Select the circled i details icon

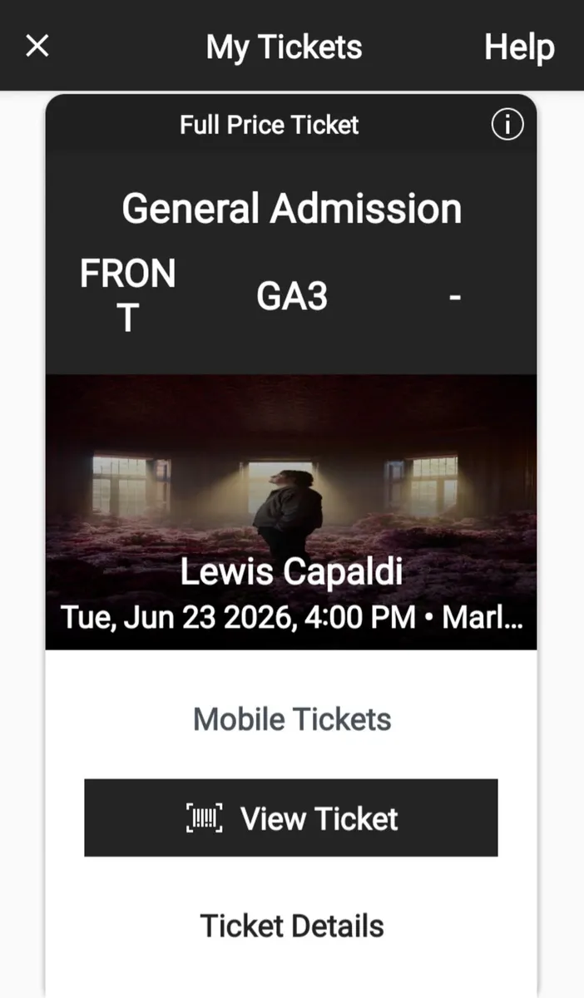(x=507, y=125)
